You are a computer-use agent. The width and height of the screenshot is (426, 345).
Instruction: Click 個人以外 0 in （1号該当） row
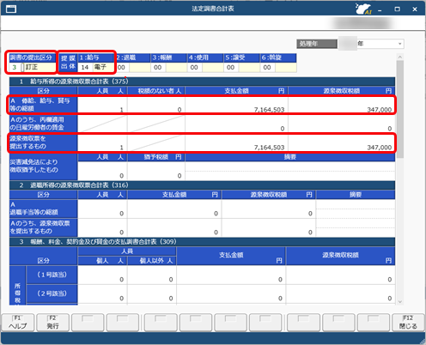152,275
